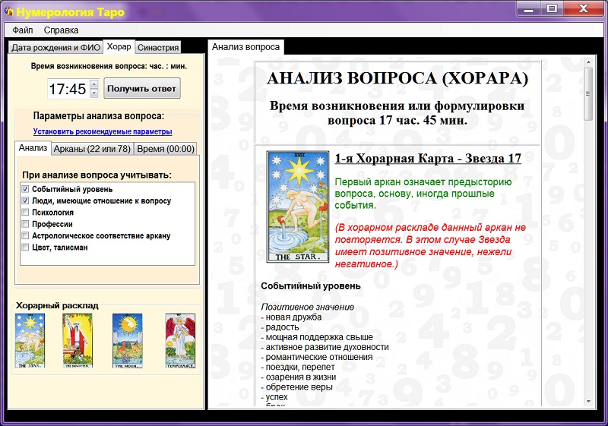Open The Magician card thumbnail in Хорарный расклад
The width and height of the screenshot is (608, 426).
(x=78, y=341)
